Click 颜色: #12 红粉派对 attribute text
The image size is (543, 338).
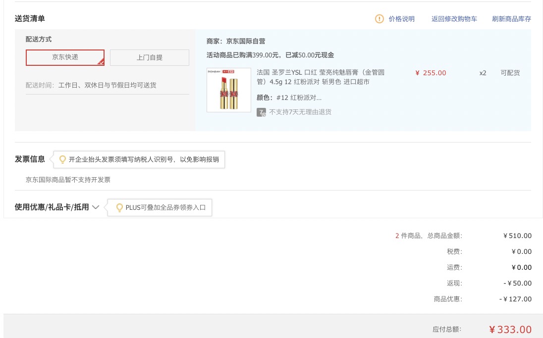click(x=289, y=98)
